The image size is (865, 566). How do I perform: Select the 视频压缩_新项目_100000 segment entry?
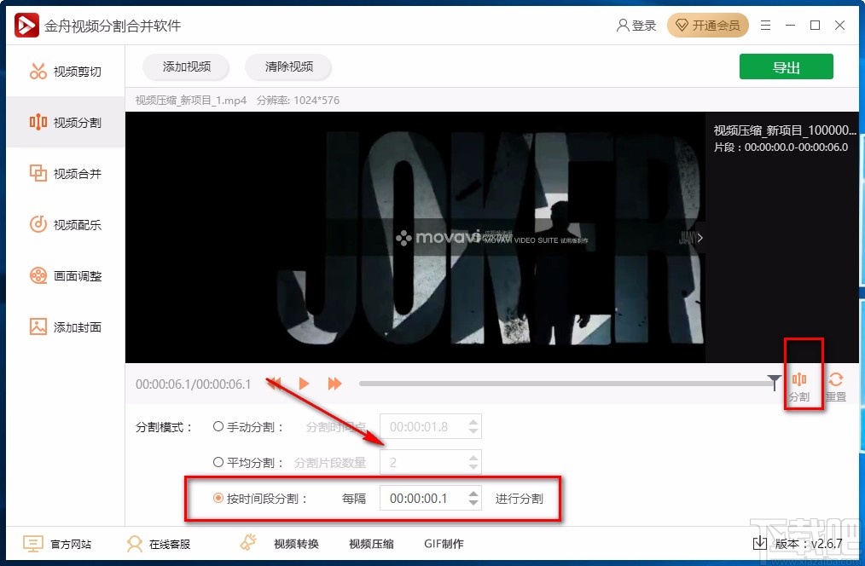[785, 138]
